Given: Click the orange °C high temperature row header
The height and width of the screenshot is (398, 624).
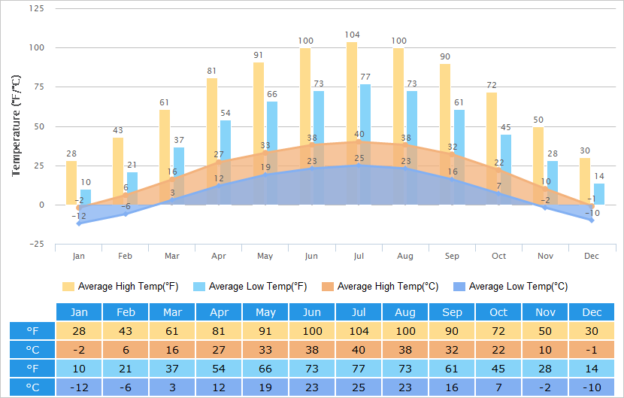Looking at the screenshot, I should coord(32,349).
